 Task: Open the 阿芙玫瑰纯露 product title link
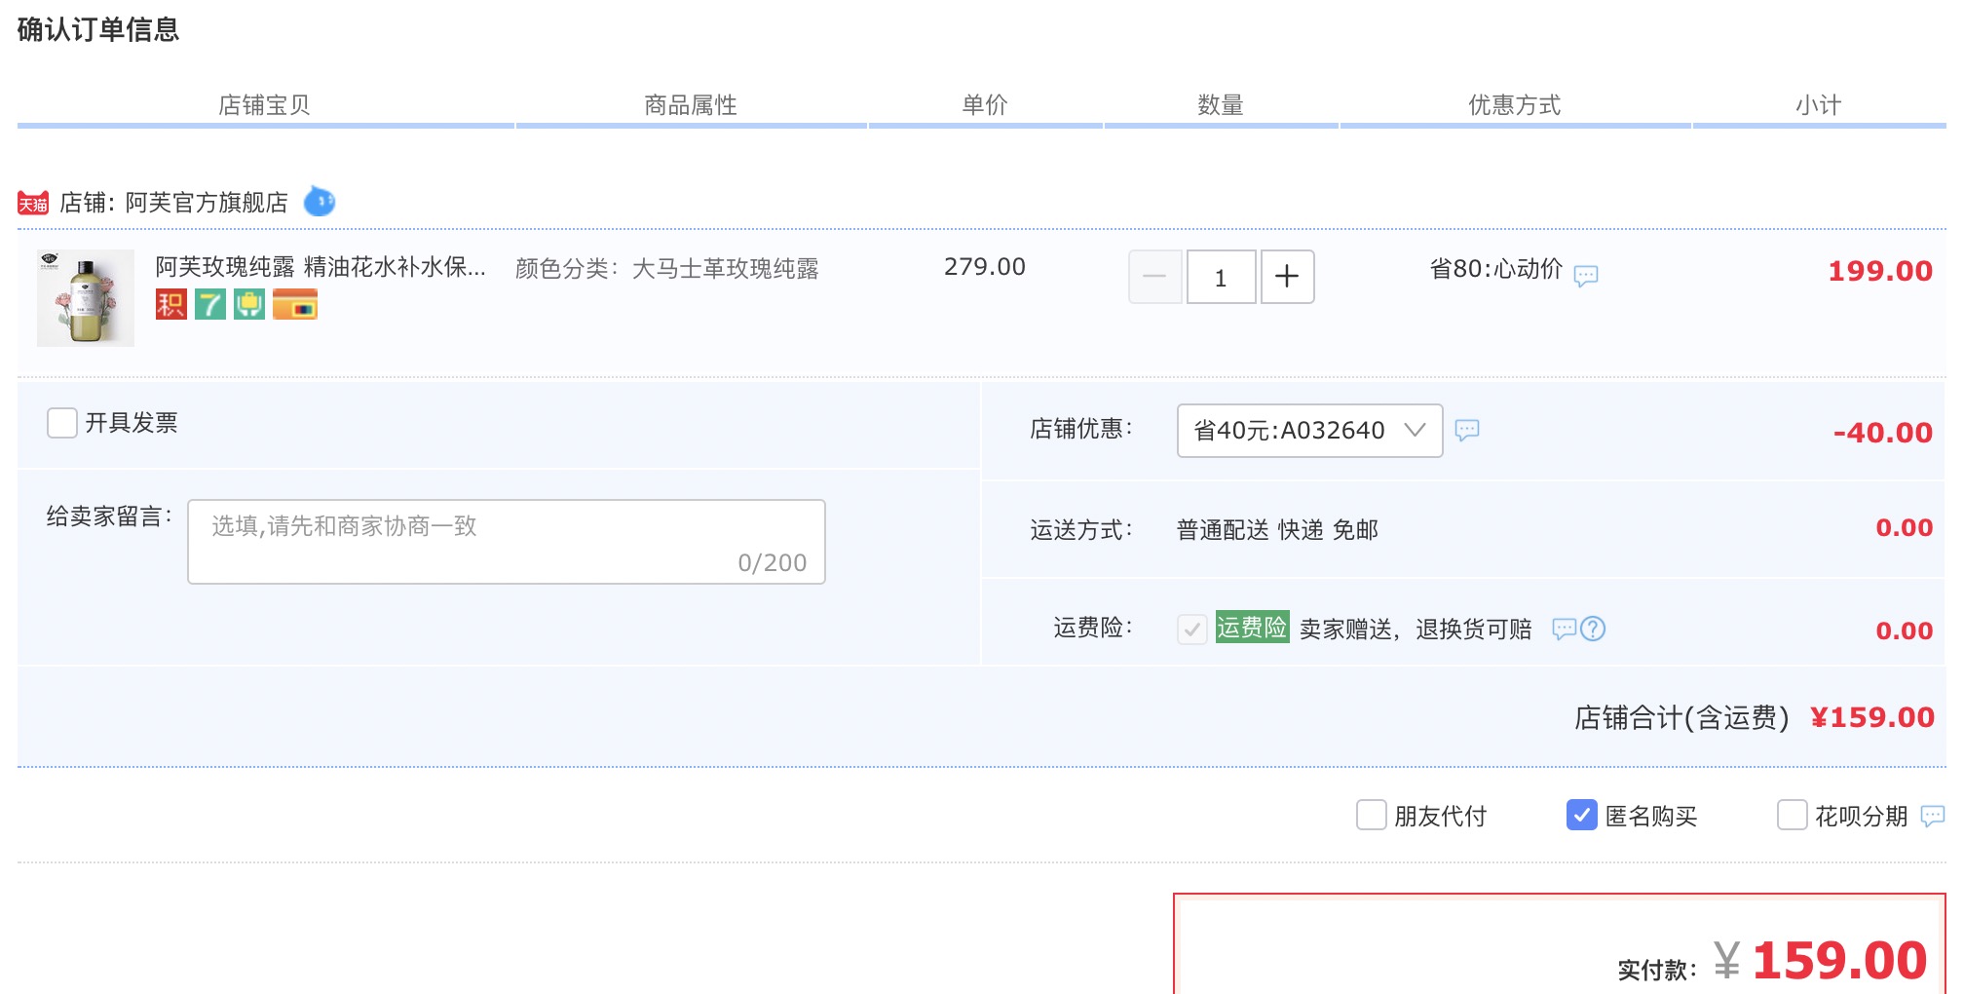(x=321, y=267)
